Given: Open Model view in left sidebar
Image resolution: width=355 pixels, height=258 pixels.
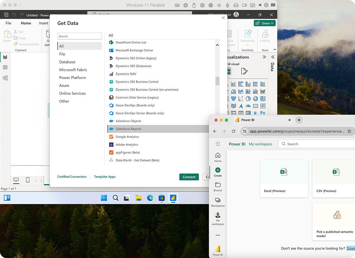Looking at the screenshot, I should 5,78.
